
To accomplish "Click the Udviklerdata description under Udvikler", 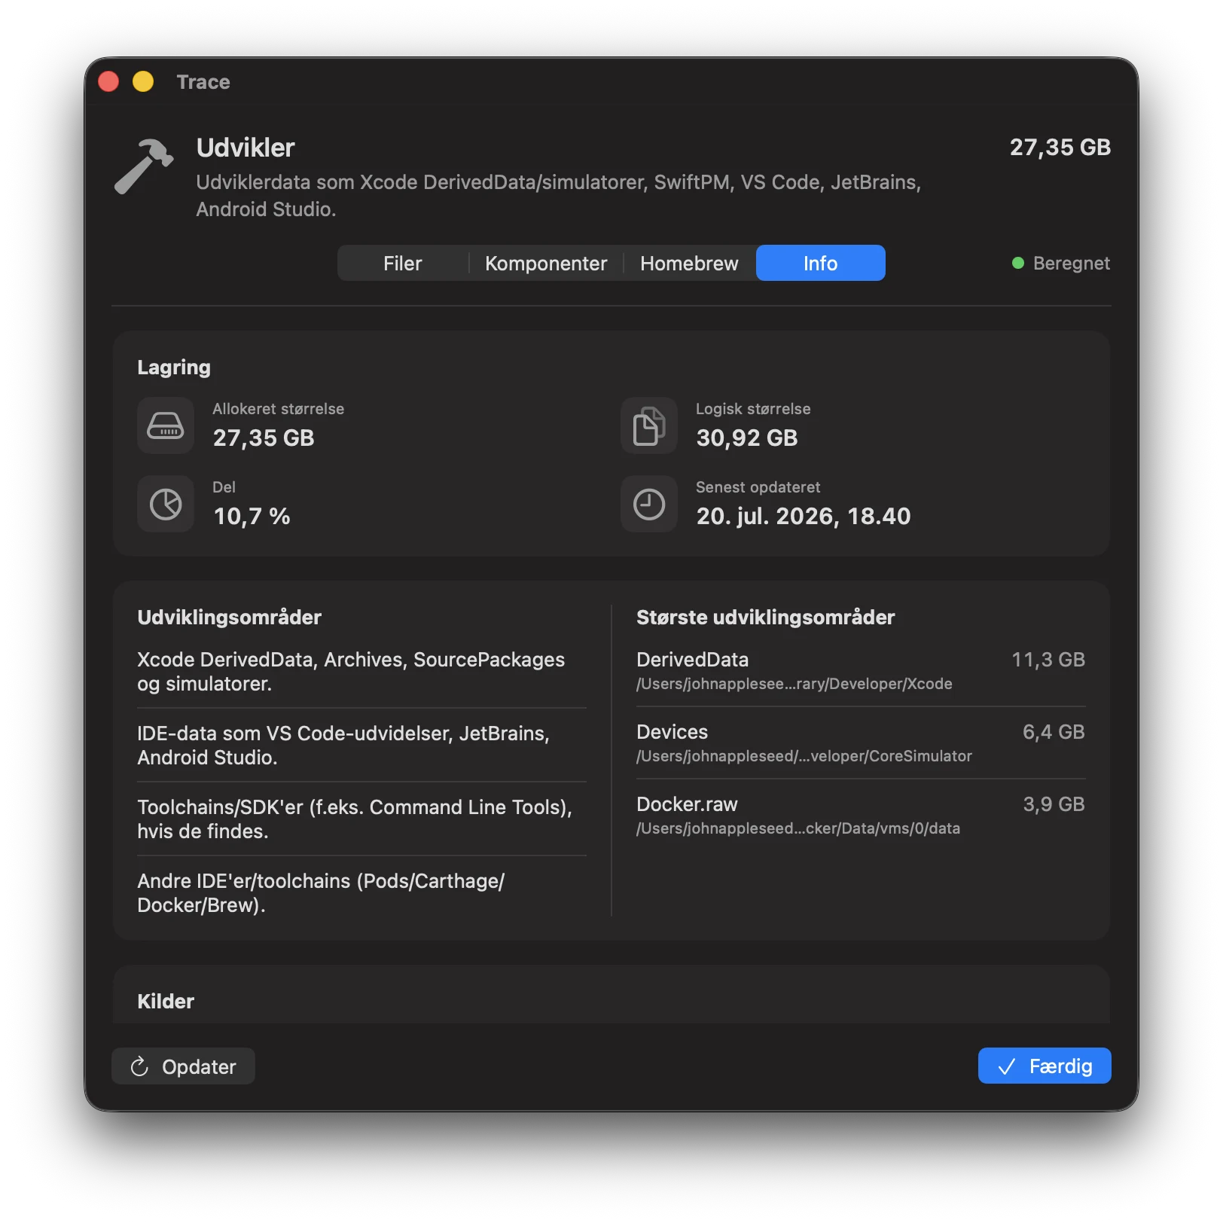I will point(559,196).
